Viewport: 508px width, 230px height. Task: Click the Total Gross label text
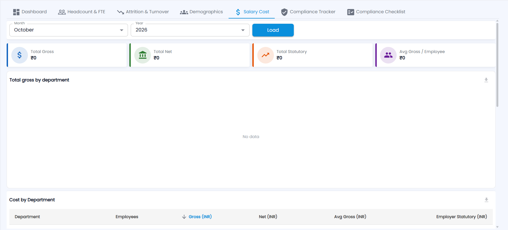(x=42, y=52)
